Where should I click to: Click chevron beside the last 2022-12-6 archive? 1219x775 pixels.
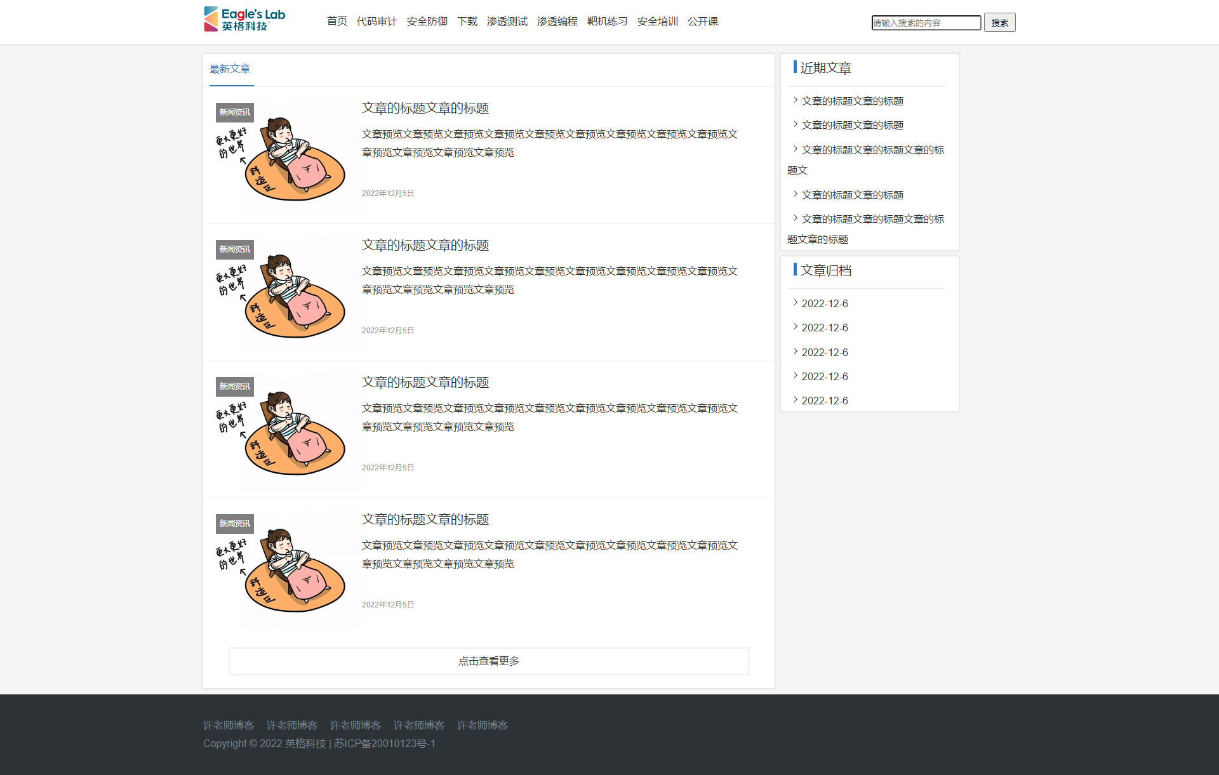(795, 400)
